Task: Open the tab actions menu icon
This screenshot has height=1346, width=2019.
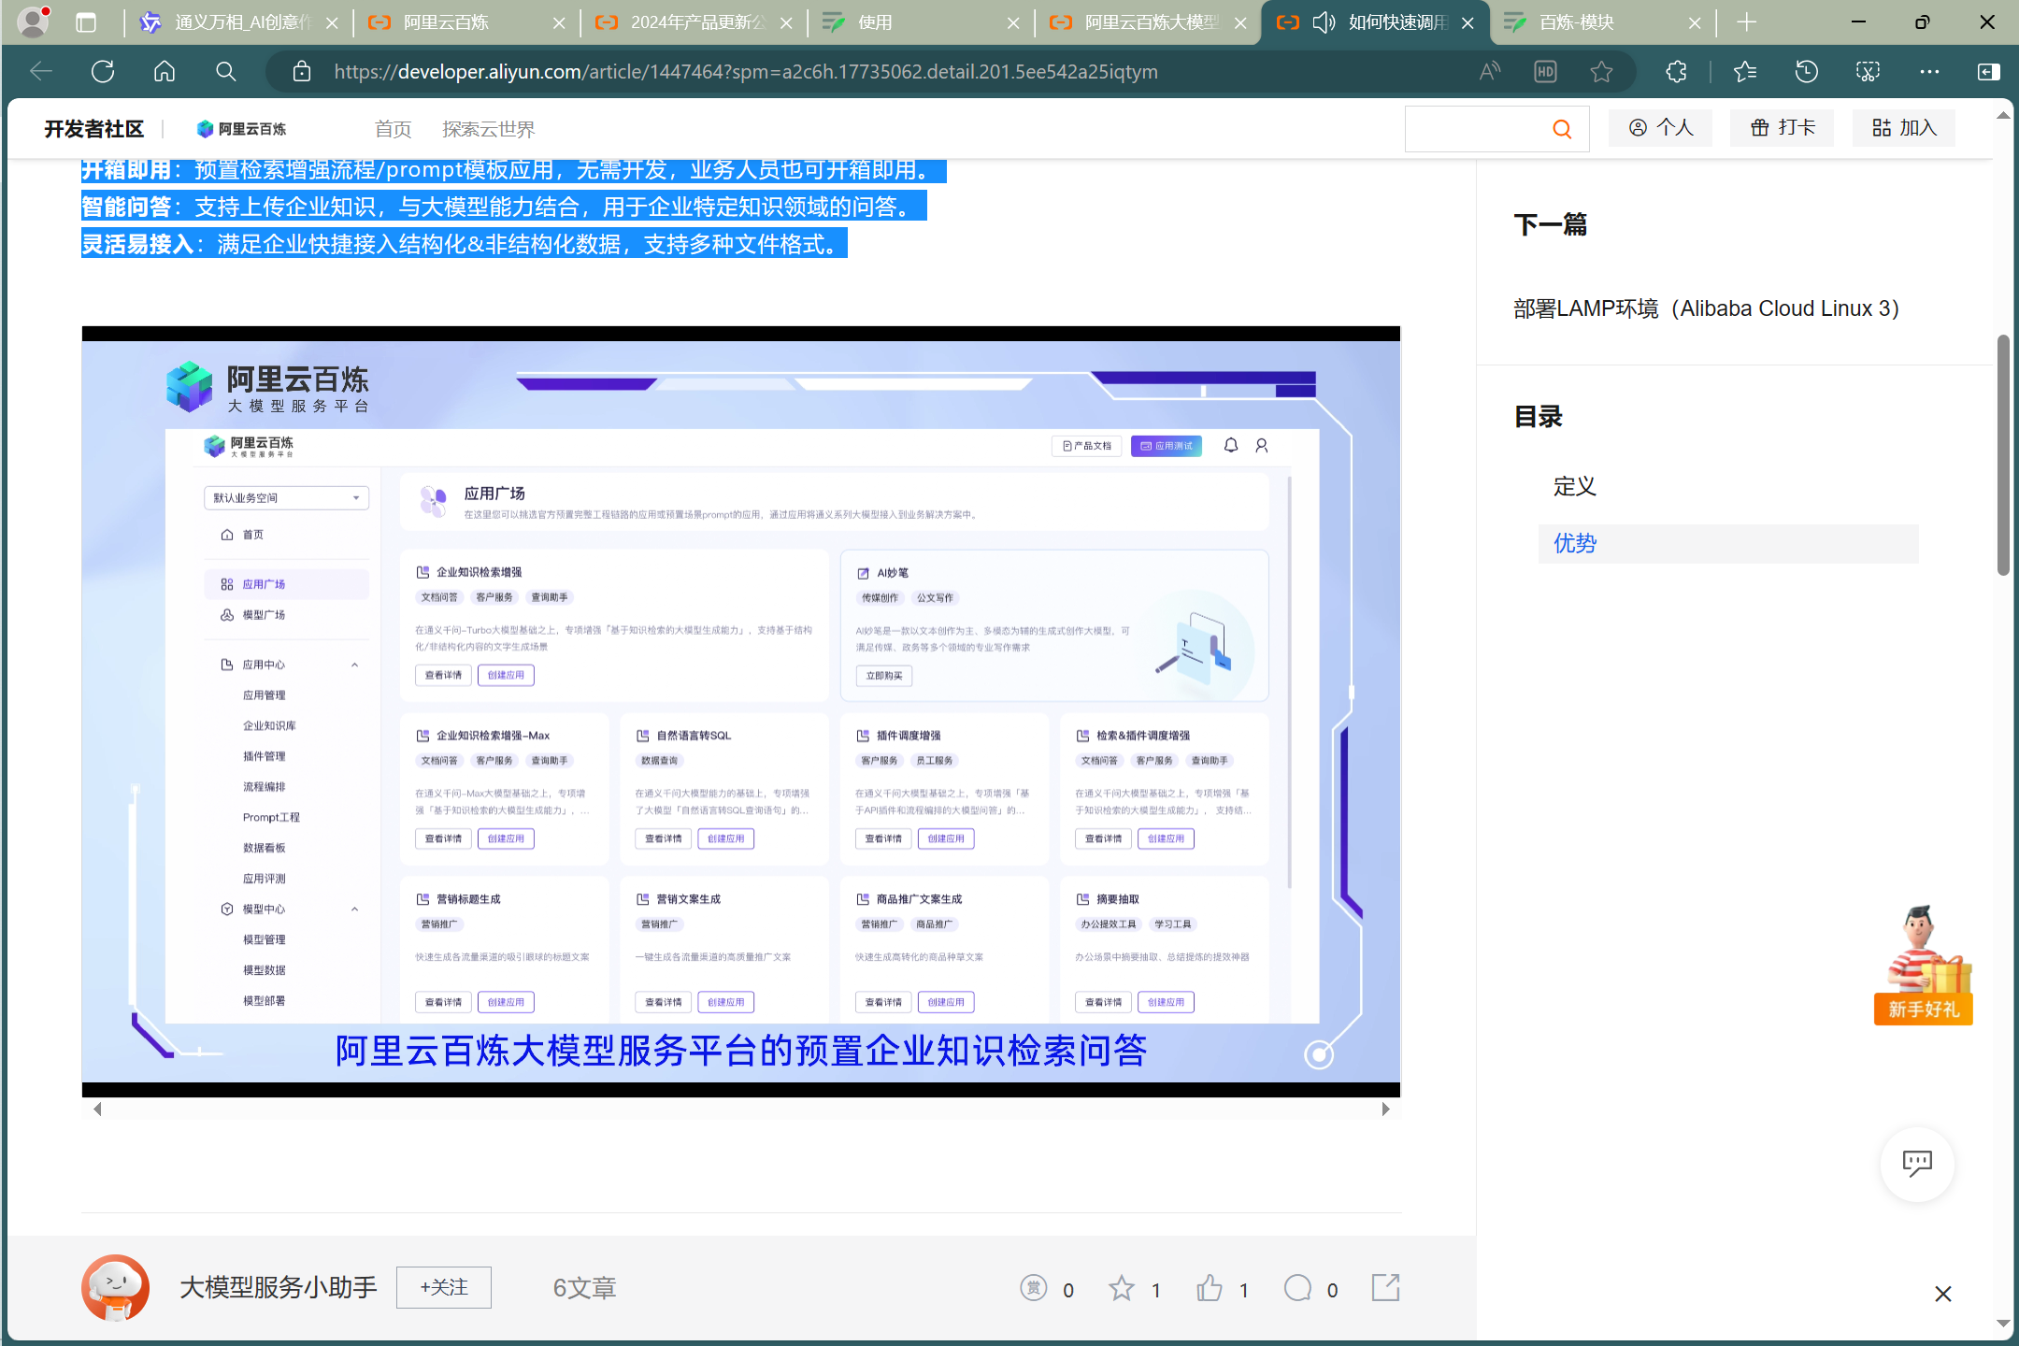Action: point(86,22)
